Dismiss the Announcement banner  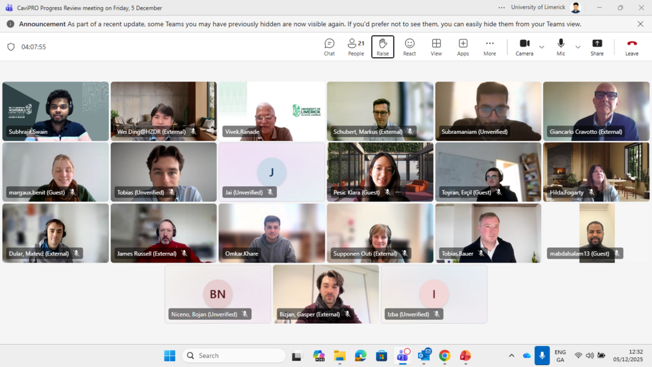point(640,24)
